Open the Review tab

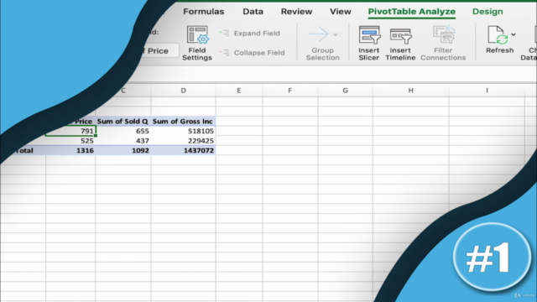pyautogui.click(x=296, y=11)
